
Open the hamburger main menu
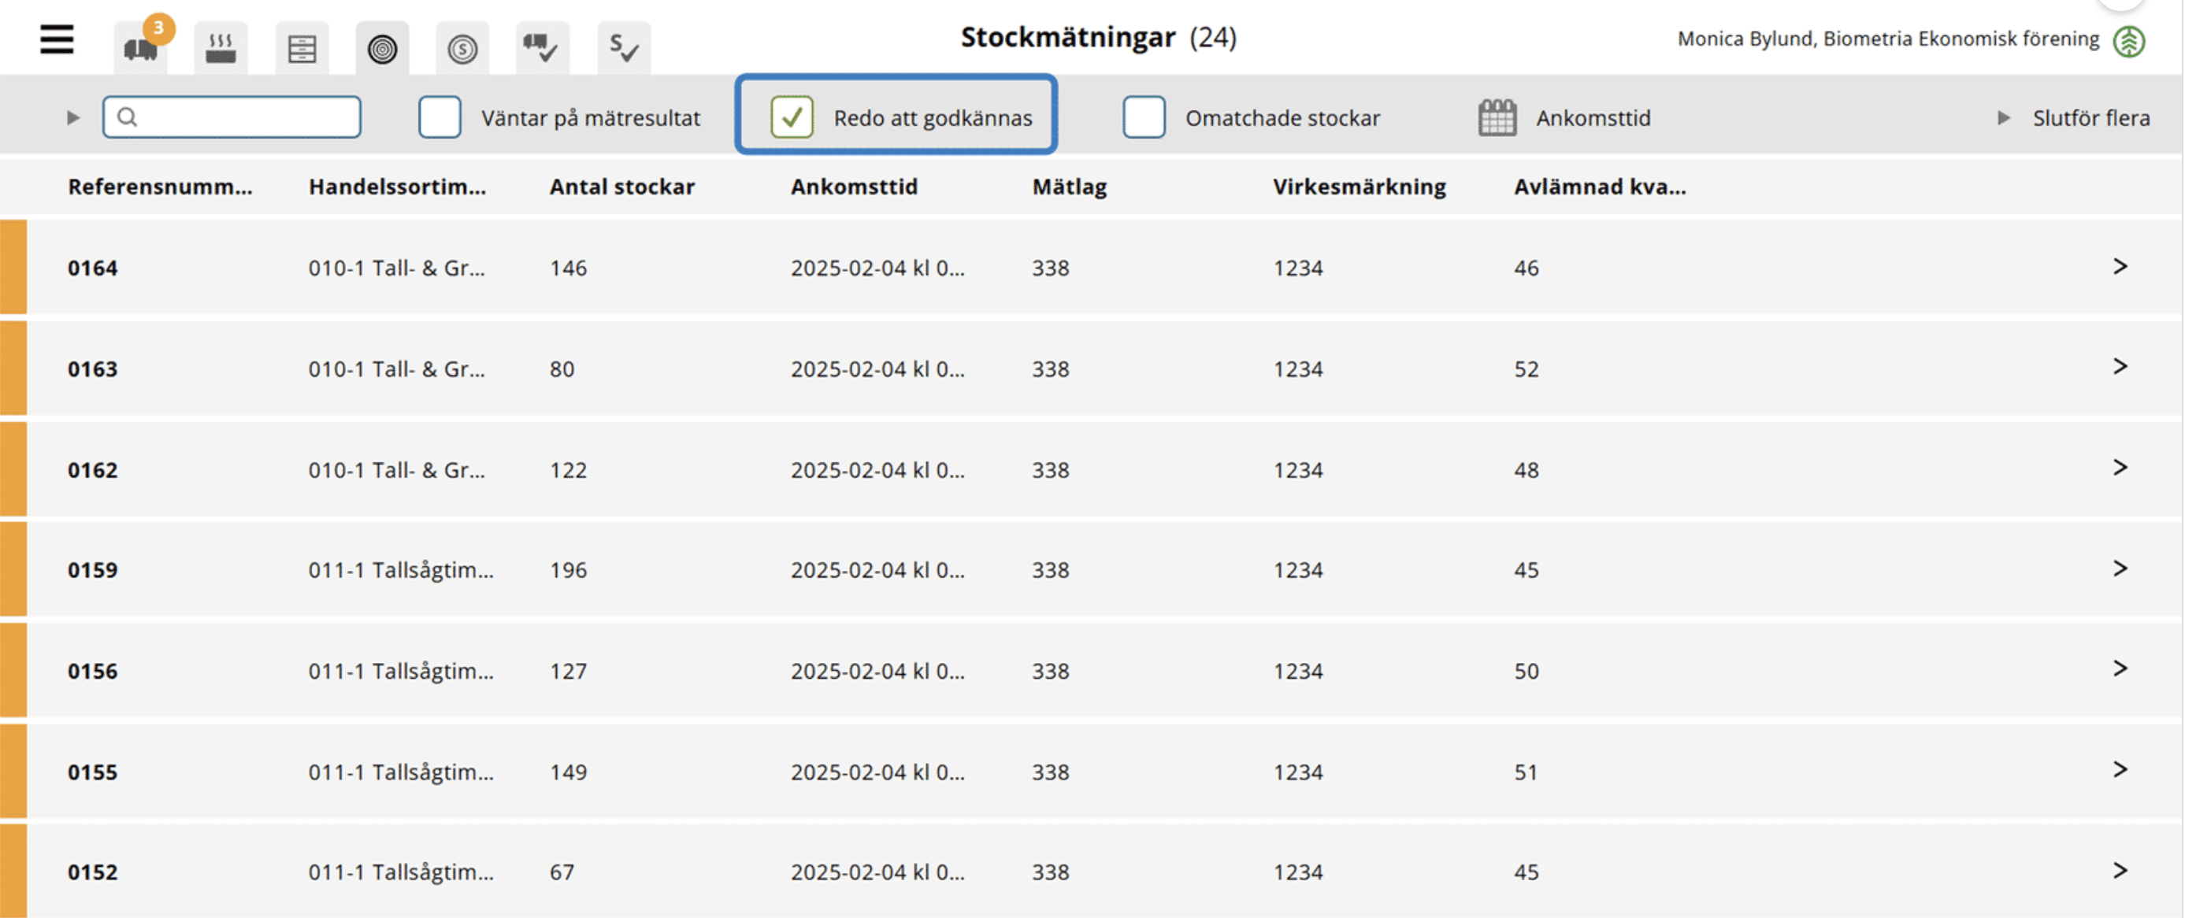pyautogui.click(x=57, y=40)
